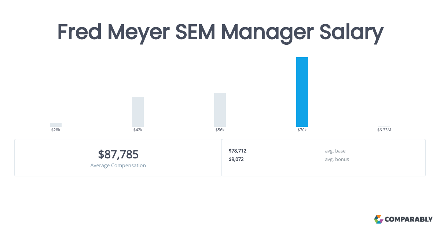
Task: Click the $9,072 bonus amount
Action: (x=236, y=159)
